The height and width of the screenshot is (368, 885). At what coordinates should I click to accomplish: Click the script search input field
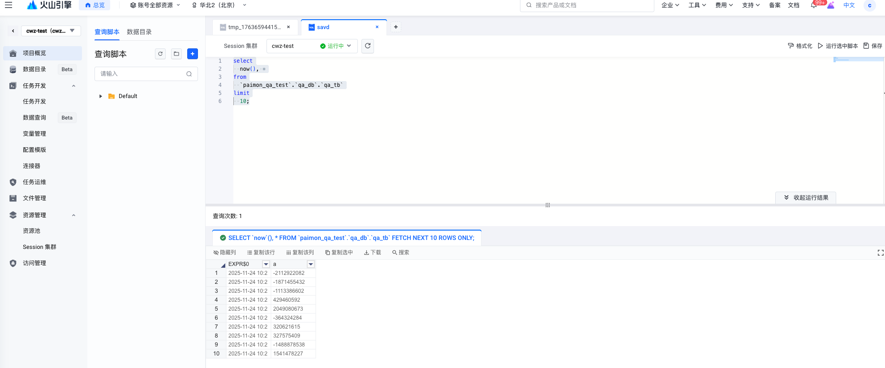(142, 74)
